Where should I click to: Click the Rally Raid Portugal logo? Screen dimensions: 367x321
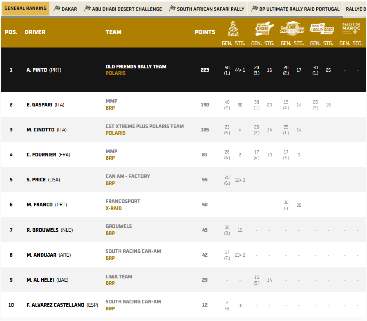pos(322,29)
